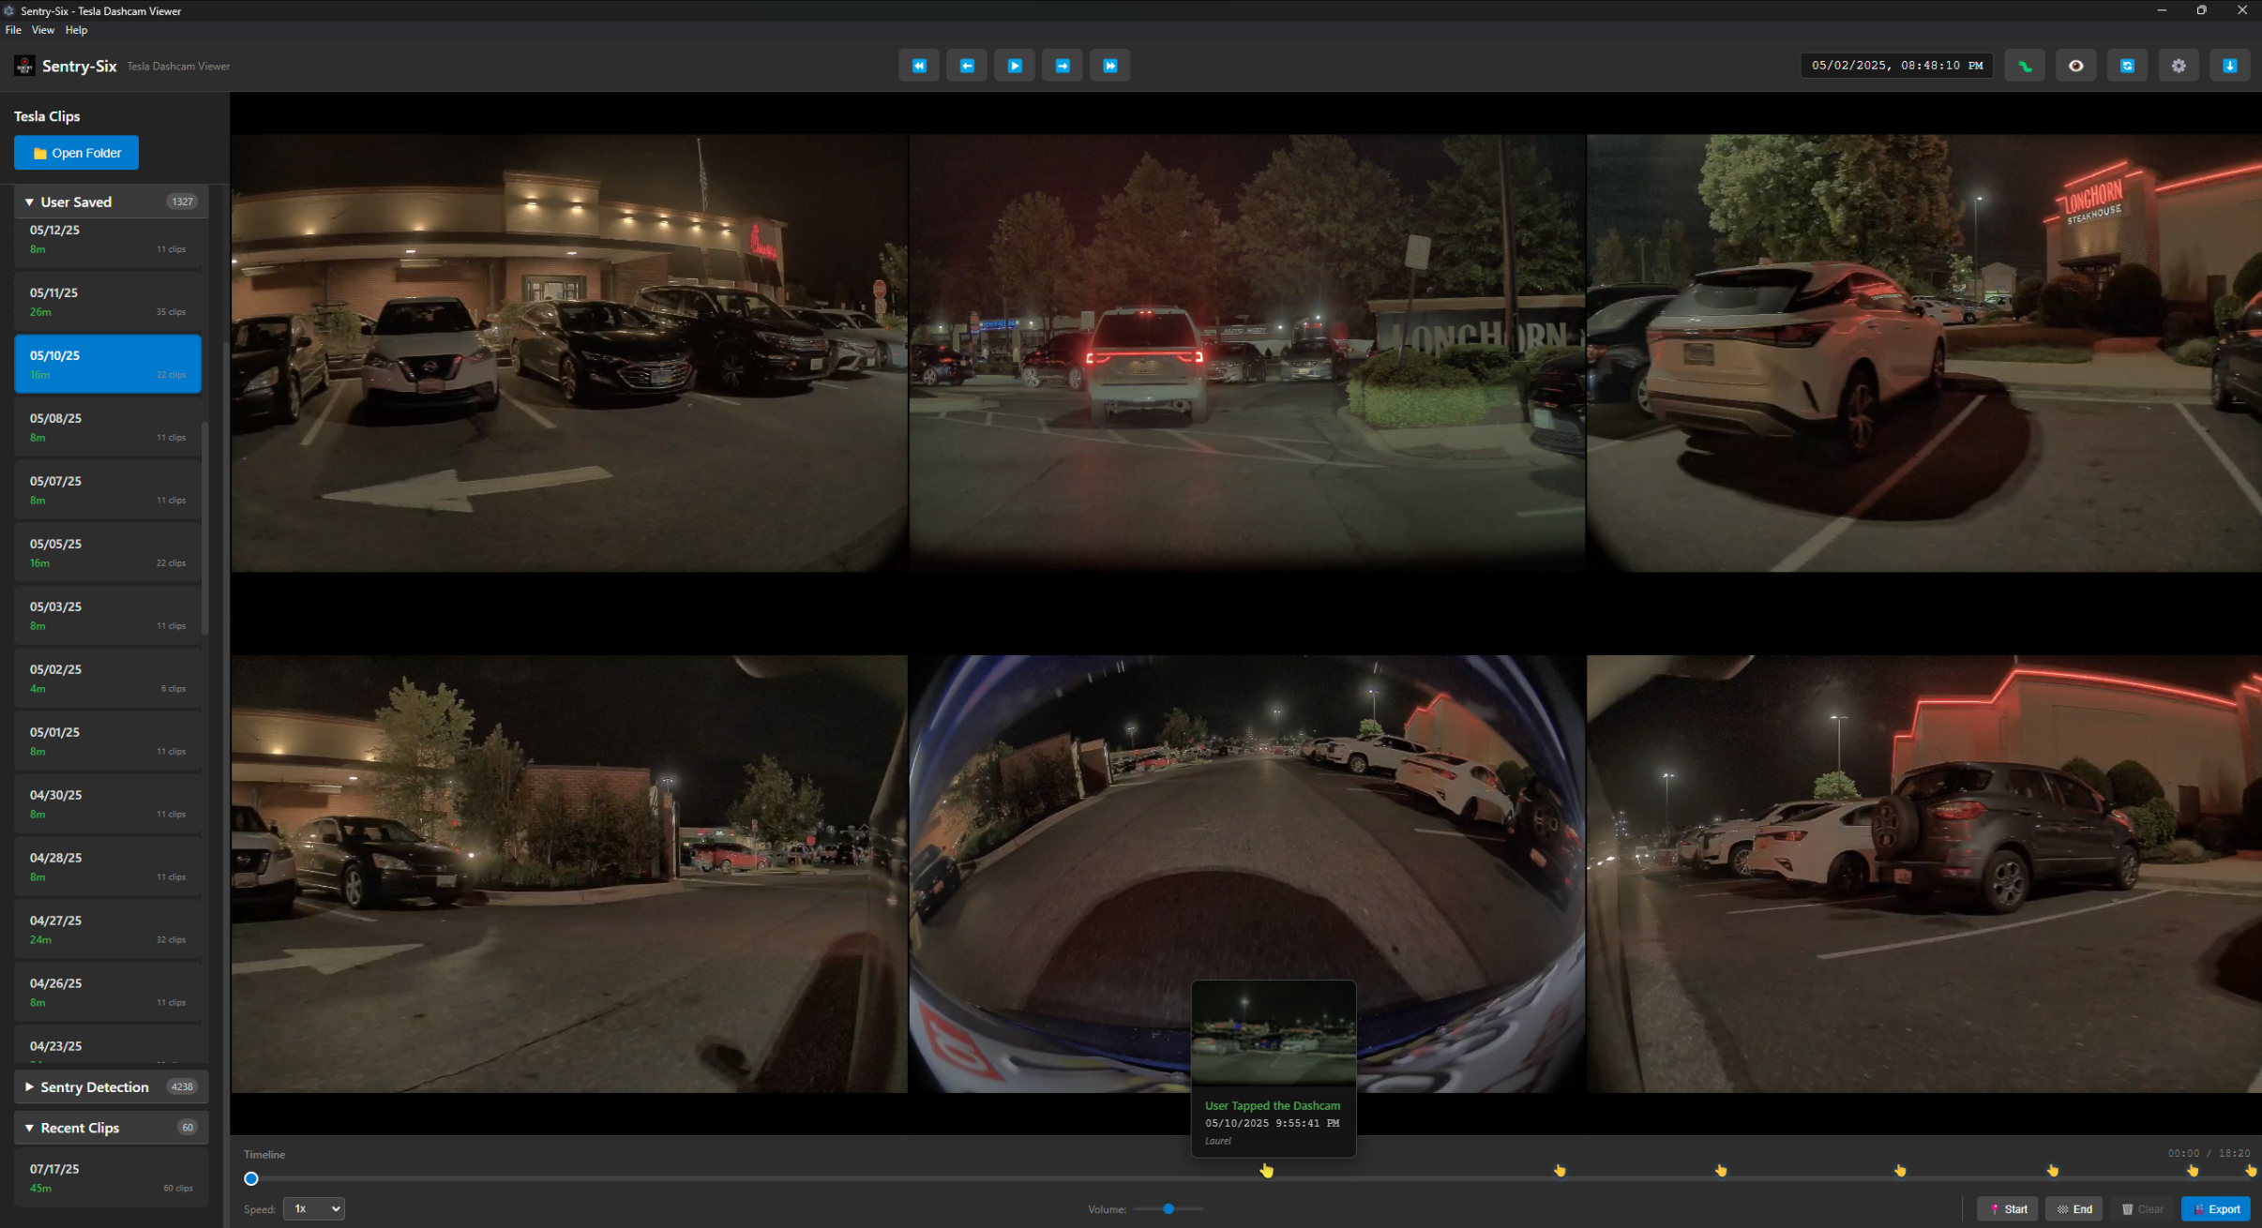Viewport: 2262px width, 1228px height.
Task: Select the 05/11/25 clip entry
Action: pos(108,301)
